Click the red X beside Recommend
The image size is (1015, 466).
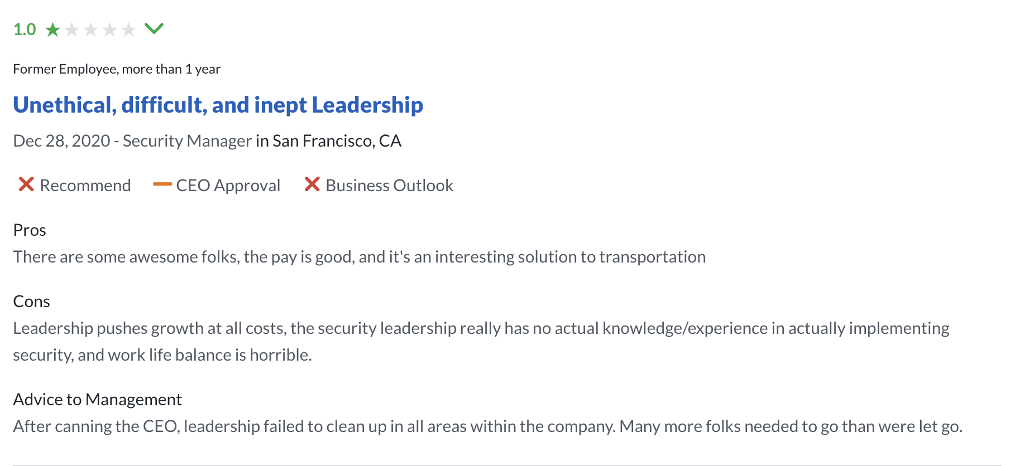pos(26,185)
